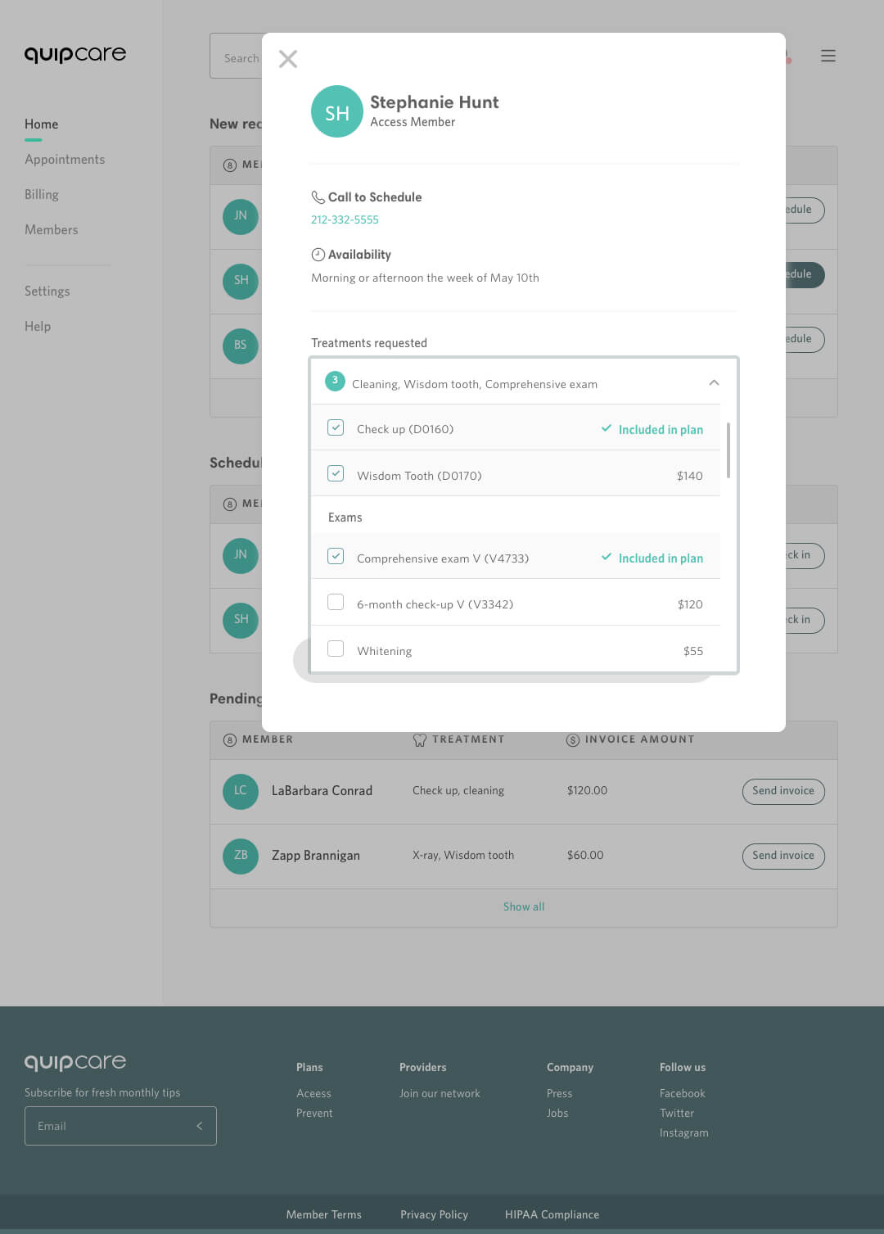
Task: Click the tooth icon in Treatment header
Action: 420,739
